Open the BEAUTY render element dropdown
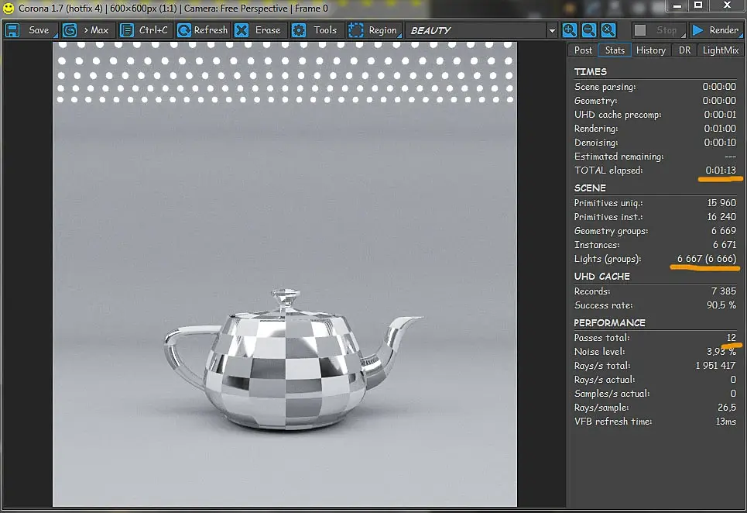Viewport: 747px width, 513px height. 552,30
